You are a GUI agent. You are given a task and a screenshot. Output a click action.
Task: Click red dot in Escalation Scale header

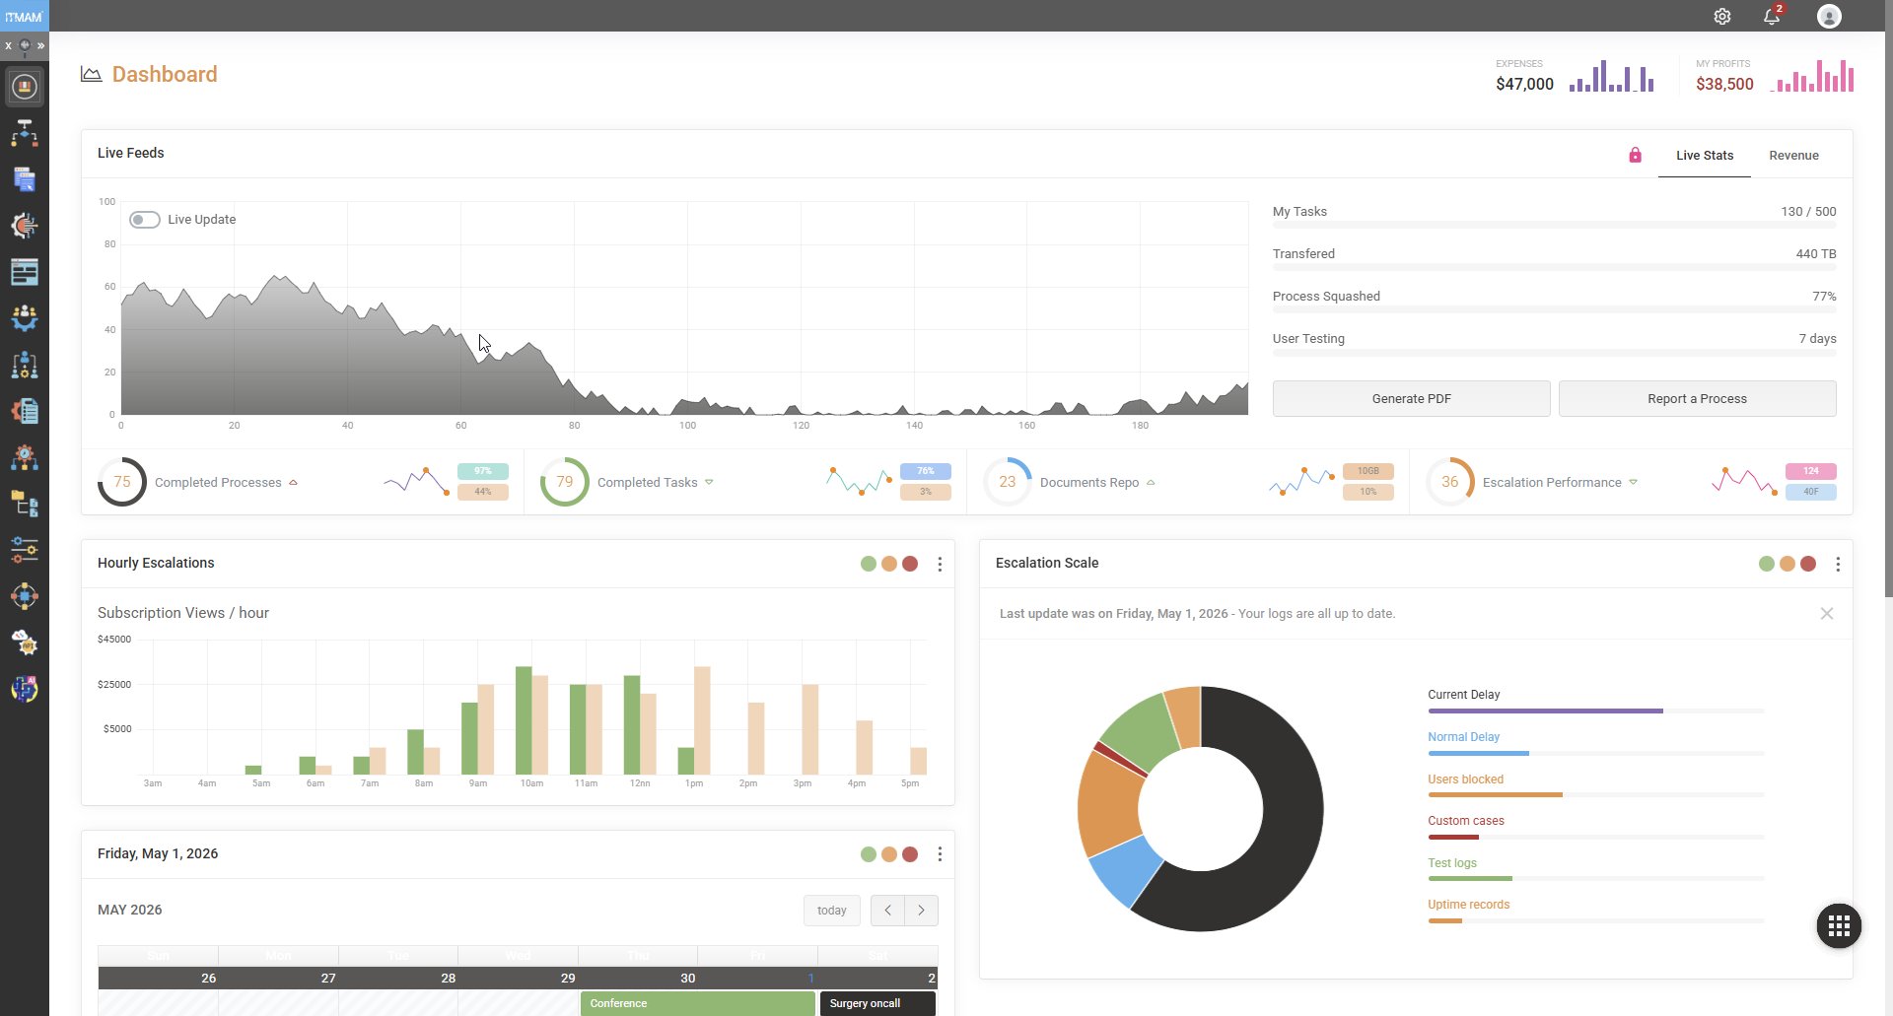coord(1808,564)
